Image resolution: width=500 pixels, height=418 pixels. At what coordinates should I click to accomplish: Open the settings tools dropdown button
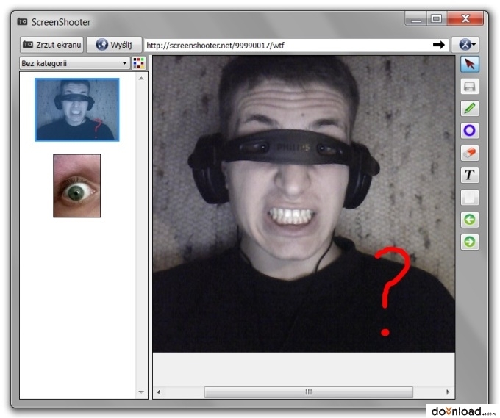click(x=467, y=45)
